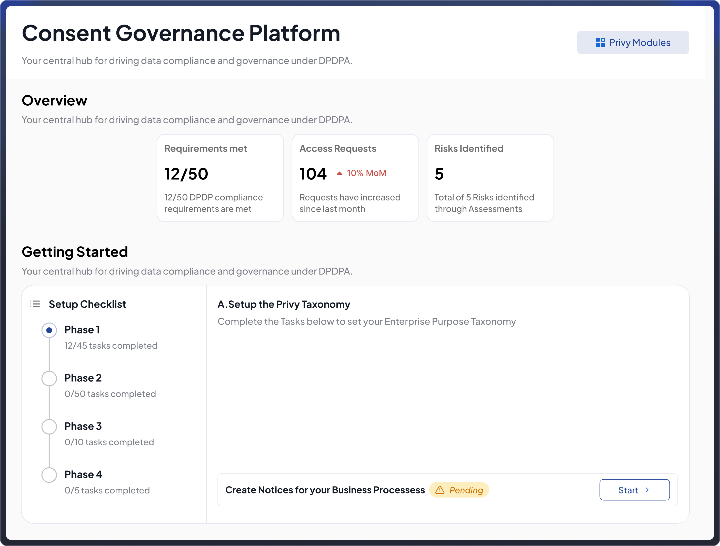Click the Phase 2 label
Image resolution: width=720 pixels, height=546 pixels.
pos(83,378)
